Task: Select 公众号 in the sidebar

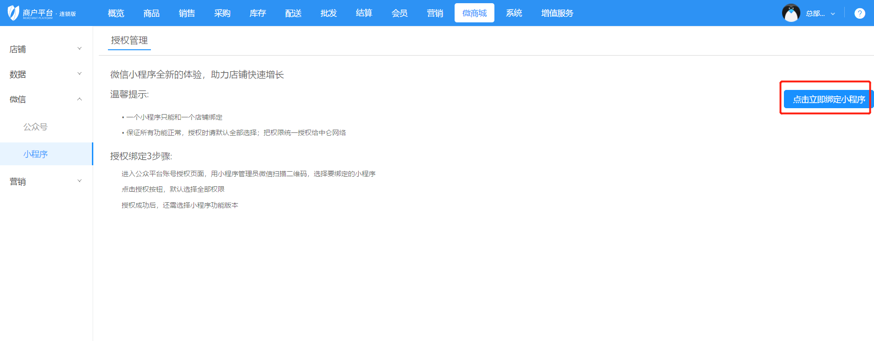Action: 36,127
